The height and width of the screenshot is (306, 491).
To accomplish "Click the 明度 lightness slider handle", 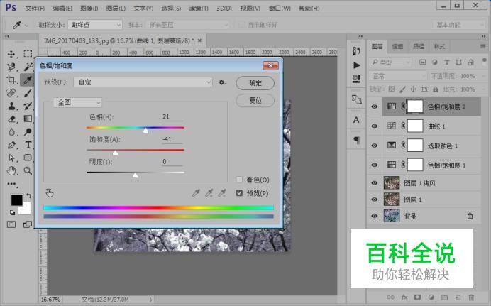I will coord(135,175).
